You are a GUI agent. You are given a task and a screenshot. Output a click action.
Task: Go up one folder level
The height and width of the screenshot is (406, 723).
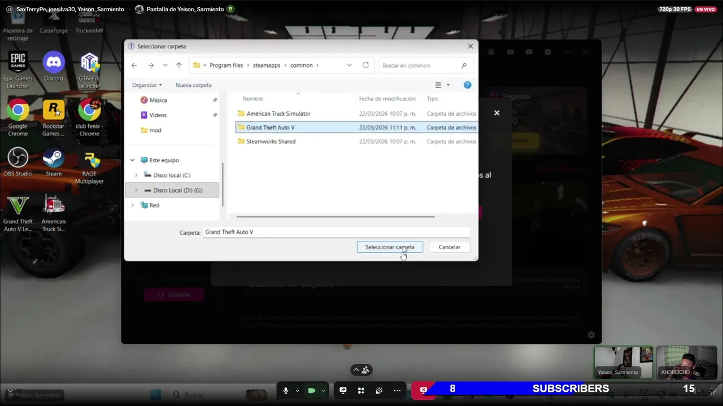click(178, 65)
